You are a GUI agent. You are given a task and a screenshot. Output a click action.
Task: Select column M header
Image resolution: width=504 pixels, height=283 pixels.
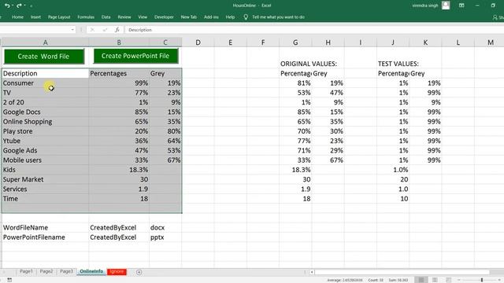coord(490,42)
